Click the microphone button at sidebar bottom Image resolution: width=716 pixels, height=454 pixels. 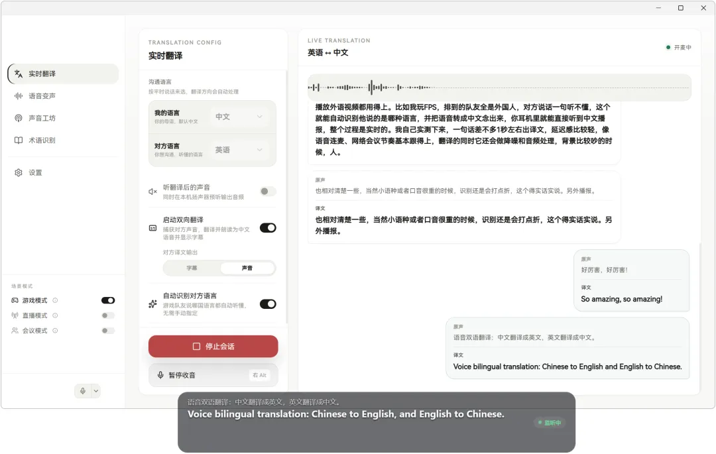coord(83,391)
